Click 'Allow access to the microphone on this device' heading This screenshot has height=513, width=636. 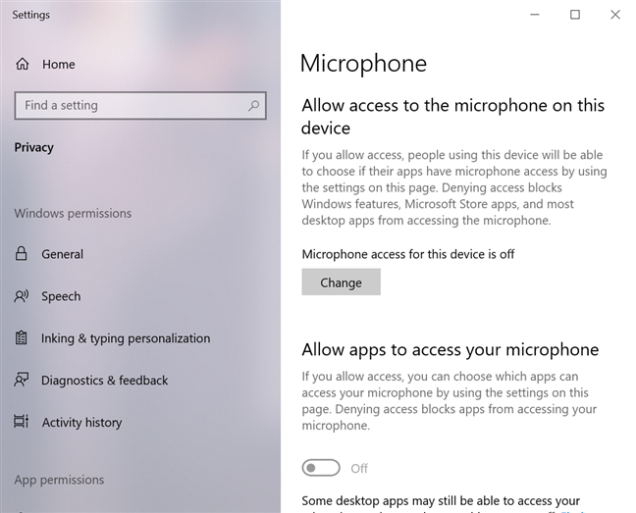point(453,117)
